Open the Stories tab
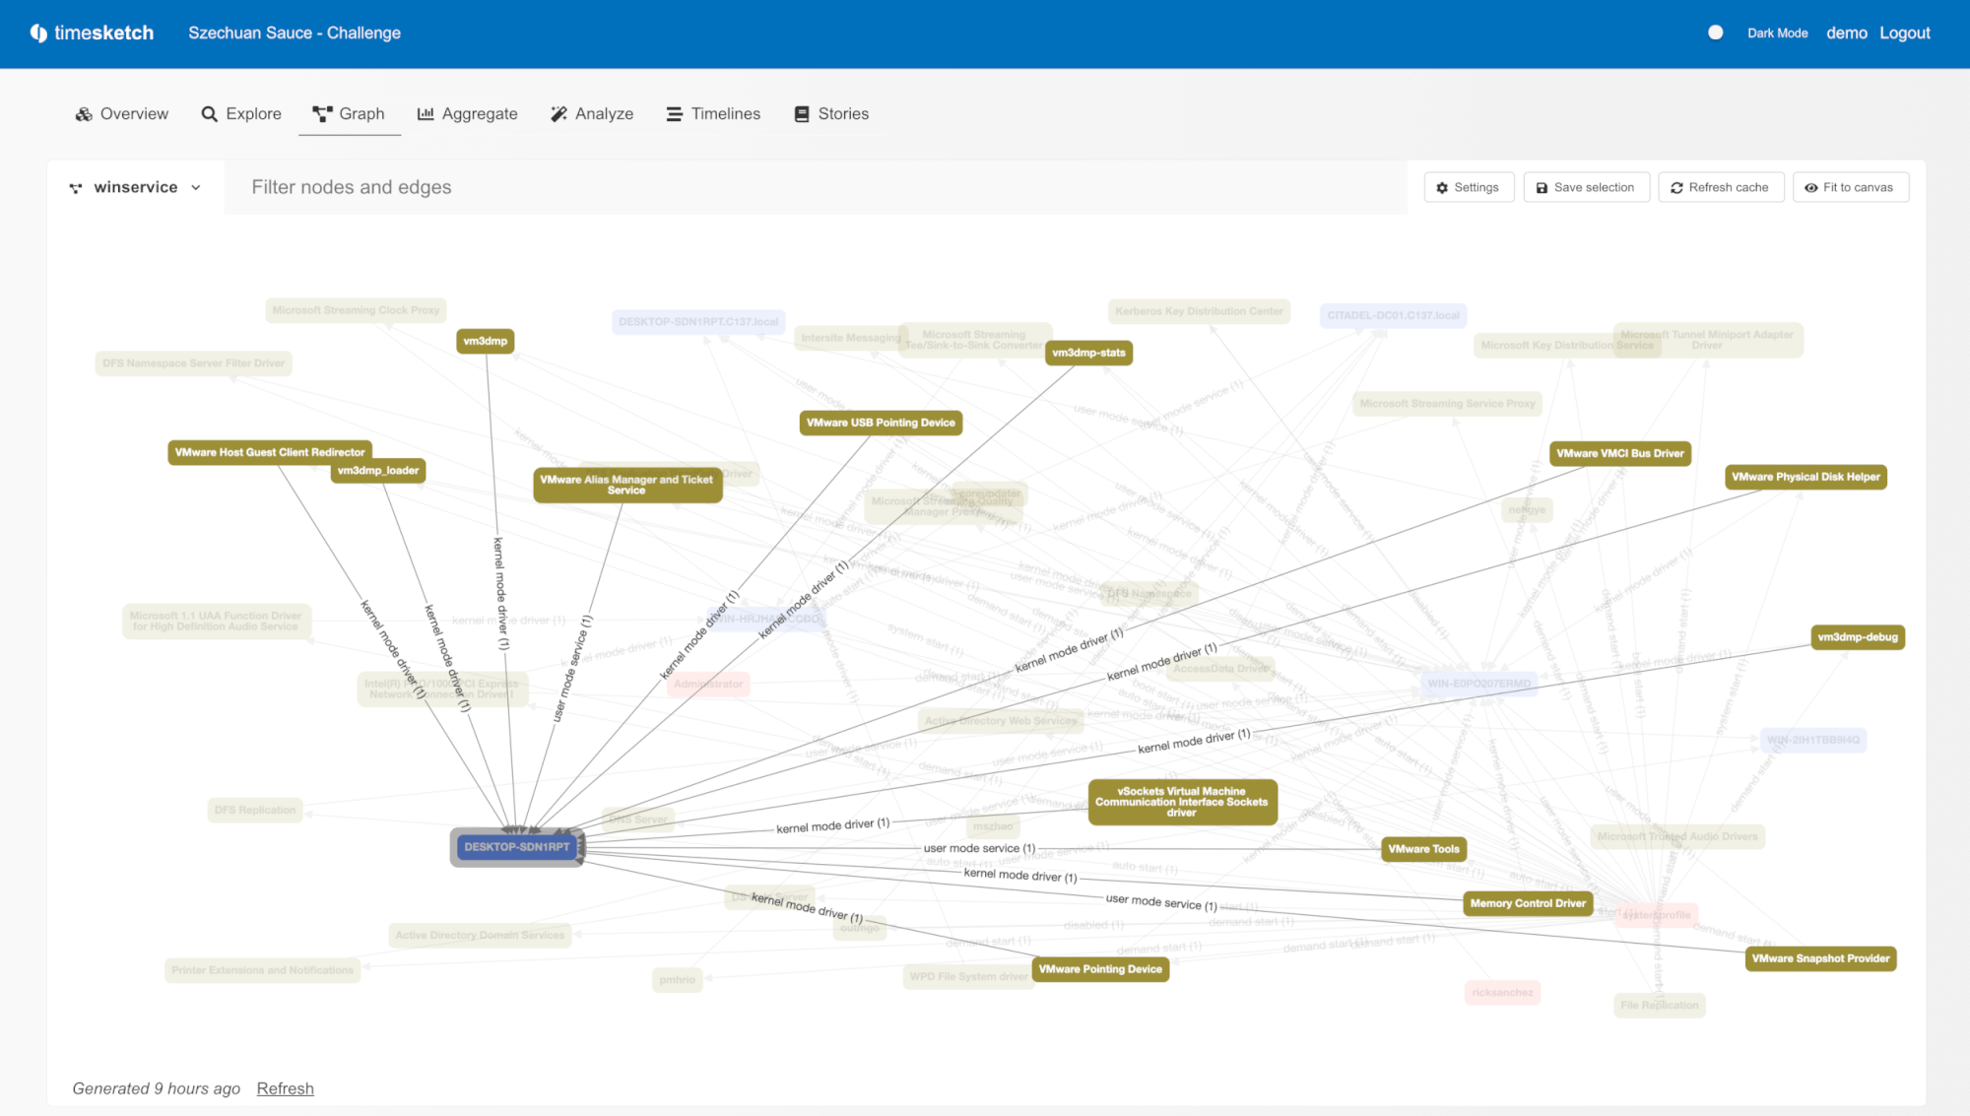This screenshot has width=1970, height=1116. tap(832, 114)
